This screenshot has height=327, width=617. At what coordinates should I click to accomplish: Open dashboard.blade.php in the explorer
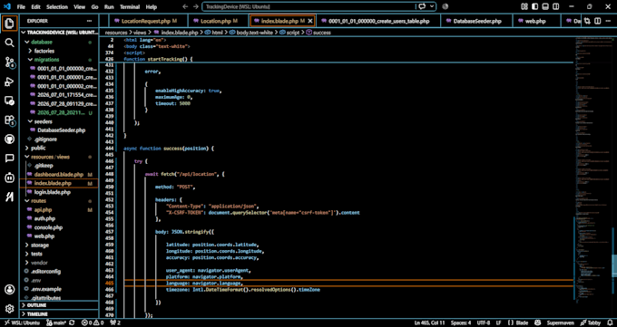59,175
